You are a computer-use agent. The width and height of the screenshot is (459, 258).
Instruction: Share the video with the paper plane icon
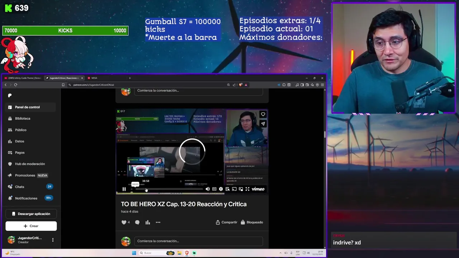[x=263, y=124]
